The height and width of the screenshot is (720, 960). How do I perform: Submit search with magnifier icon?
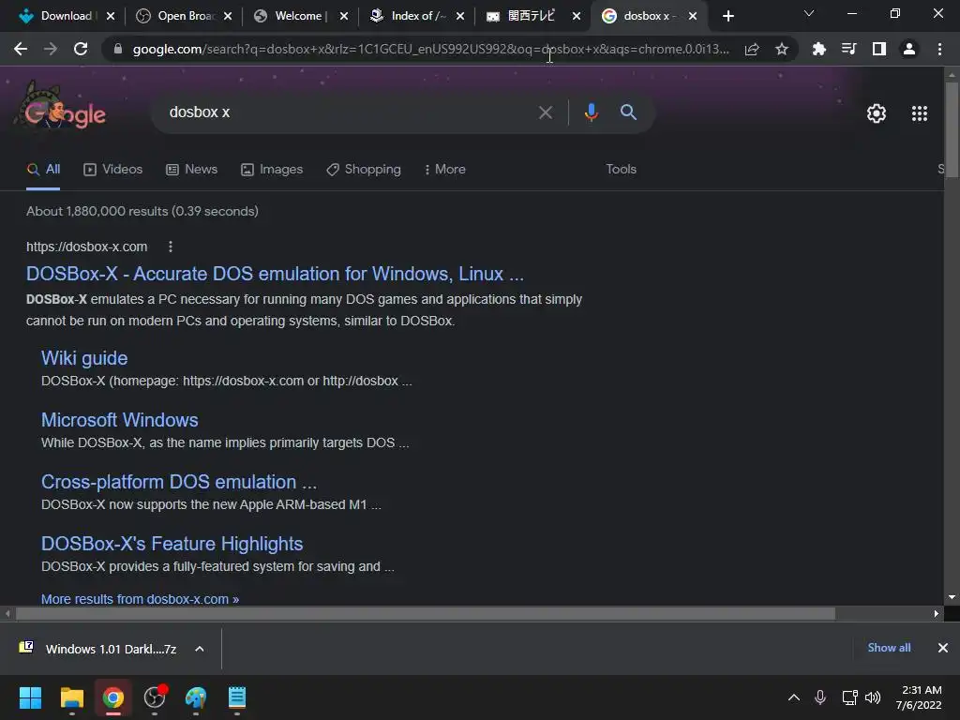click(628, 112)
